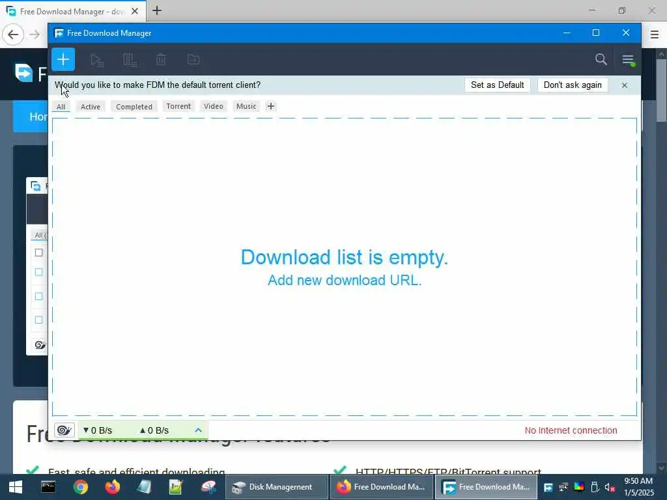Open the terminal icon in the taskbar

point(48,487)
